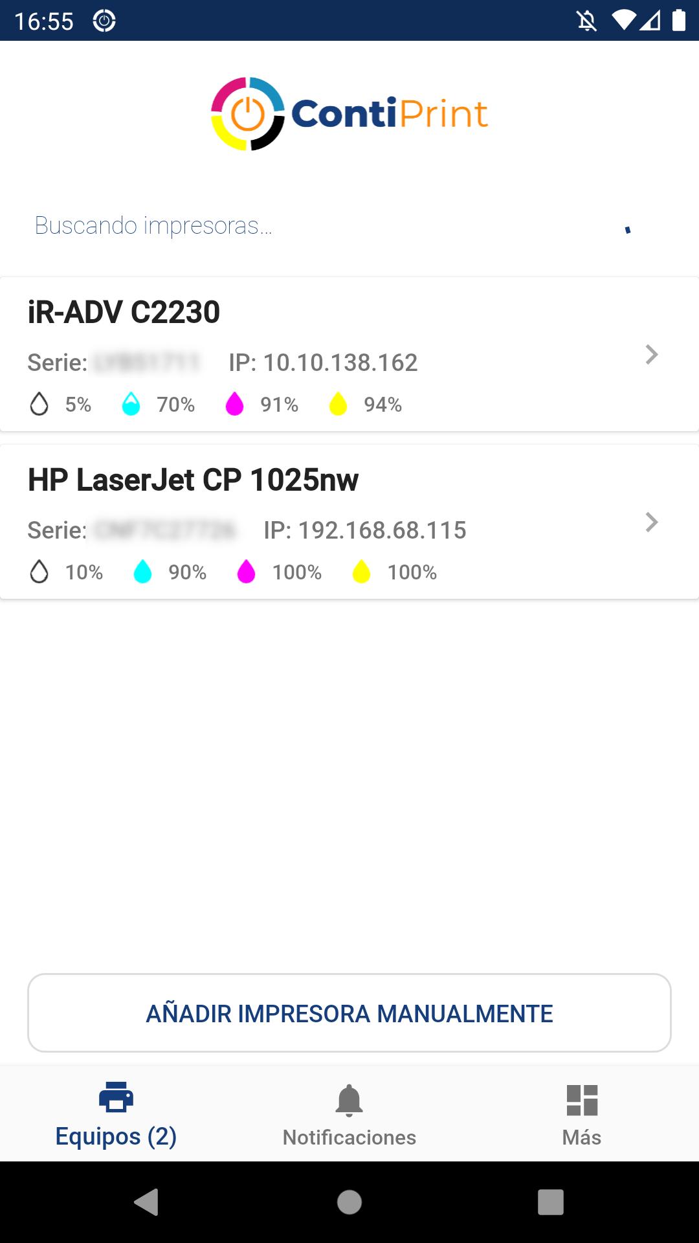
Task: Tap the cyan toner drop showing 90%
Action: pyautogui.click(x=142, y=572)
